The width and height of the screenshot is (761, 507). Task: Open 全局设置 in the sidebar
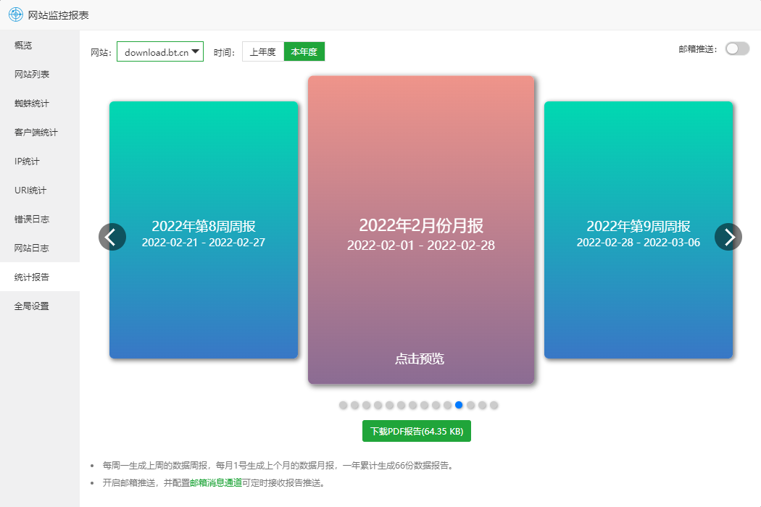click(40, 306)
